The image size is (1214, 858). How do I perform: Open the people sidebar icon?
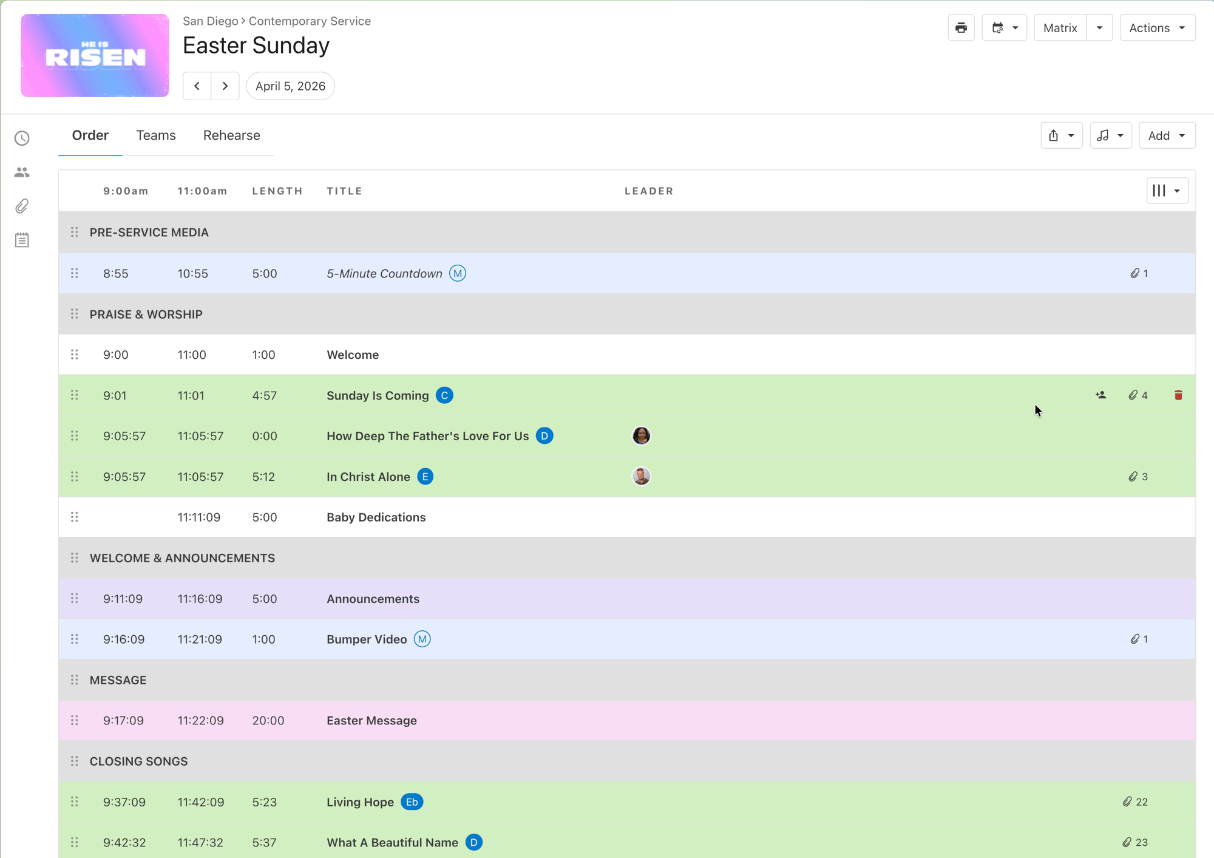[x=22, y=172]
